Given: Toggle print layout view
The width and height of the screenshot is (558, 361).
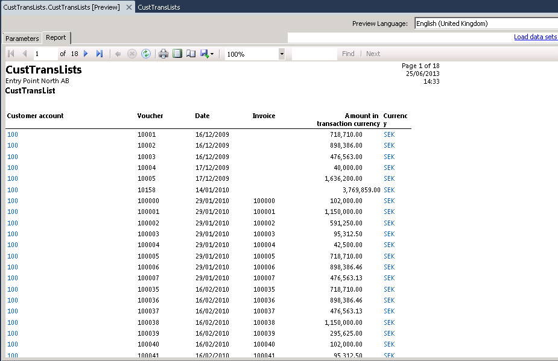Looking at the screenshot, I should coord(177,54).
